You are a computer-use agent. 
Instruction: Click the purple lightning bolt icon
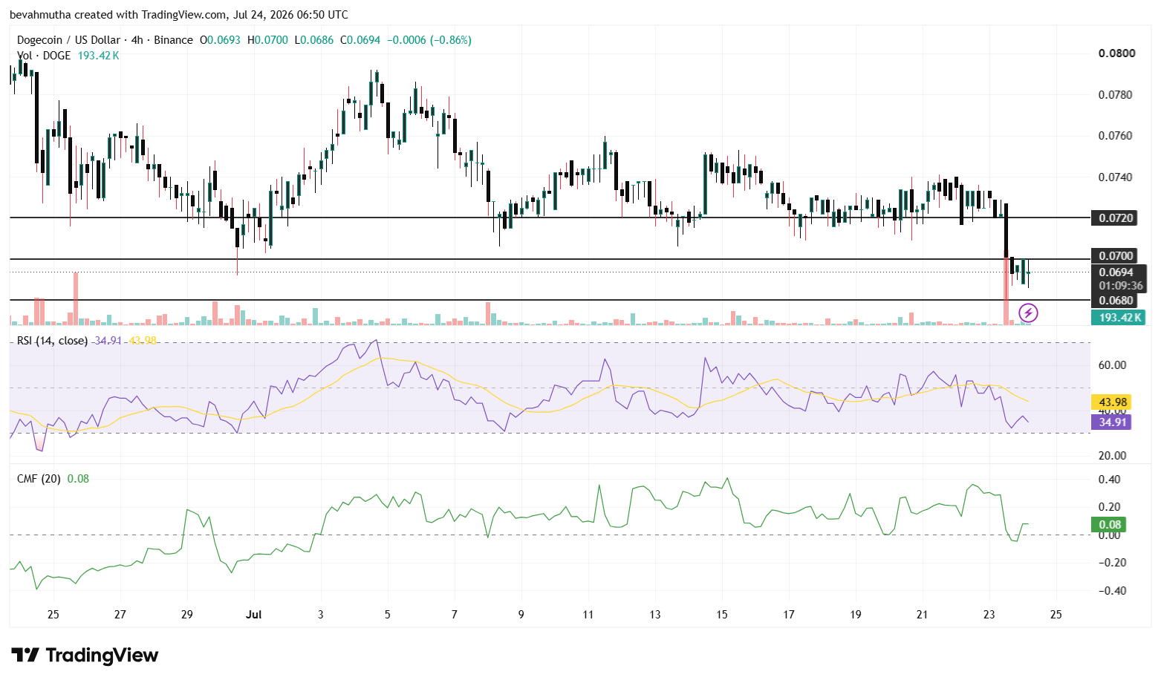click(x=1028, y=313)
